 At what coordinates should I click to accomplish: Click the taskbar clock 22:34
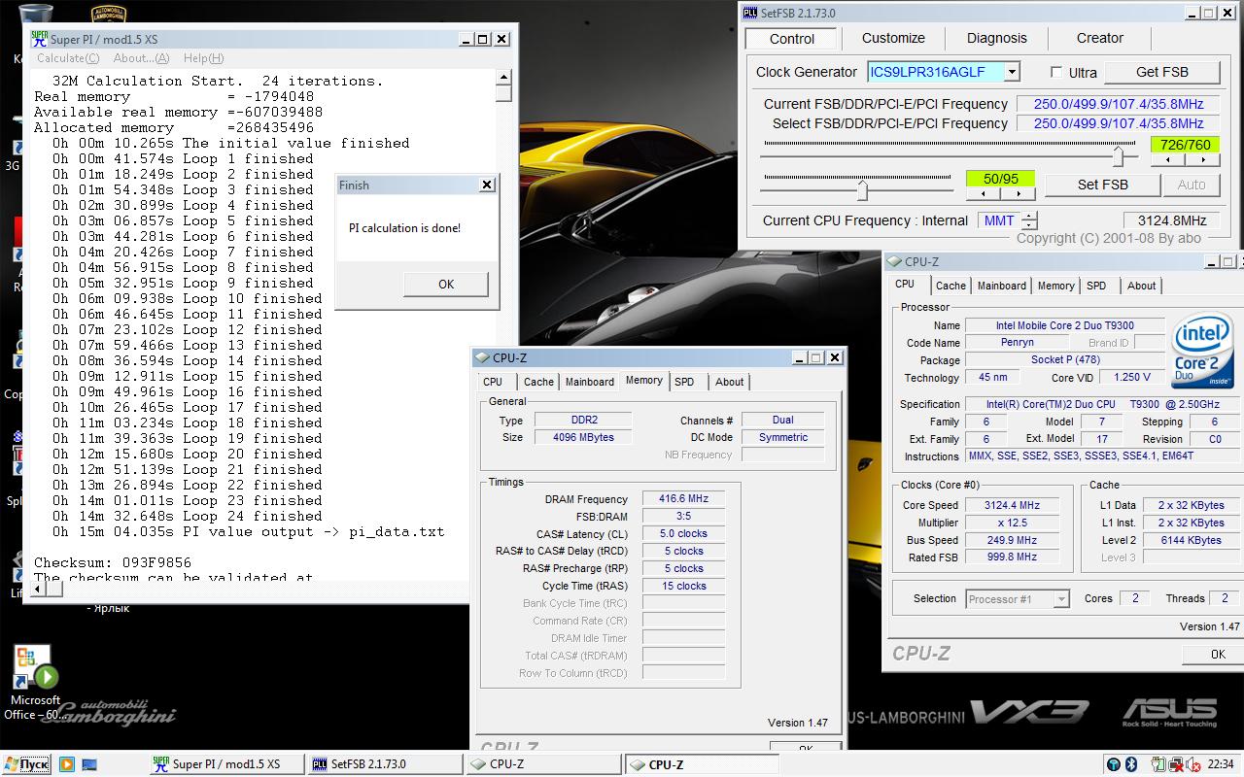coord(1221,764)
